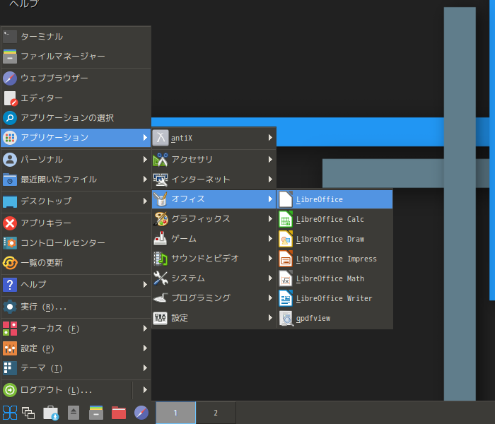
Task: Expand the ログアウト submenu arrow
Action: click(x=145, y=389)
